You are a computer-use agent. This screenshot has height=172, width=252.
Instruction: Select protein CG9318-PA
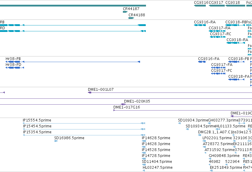click(x=239, y=77)
